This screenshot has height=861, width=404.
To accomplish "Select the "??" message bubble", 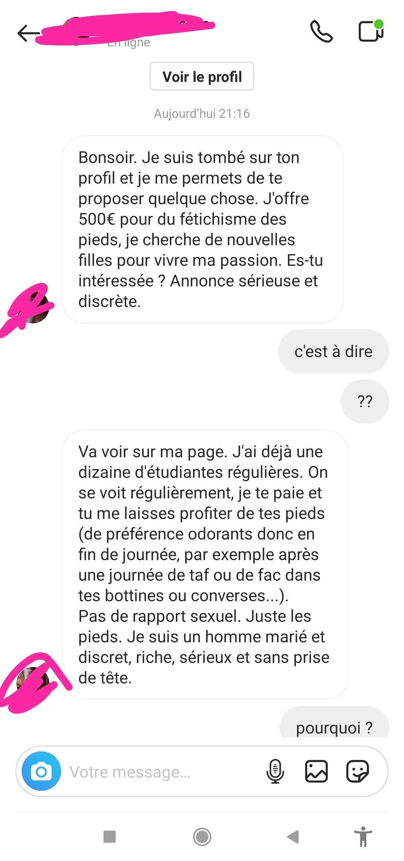I will 365,402.
